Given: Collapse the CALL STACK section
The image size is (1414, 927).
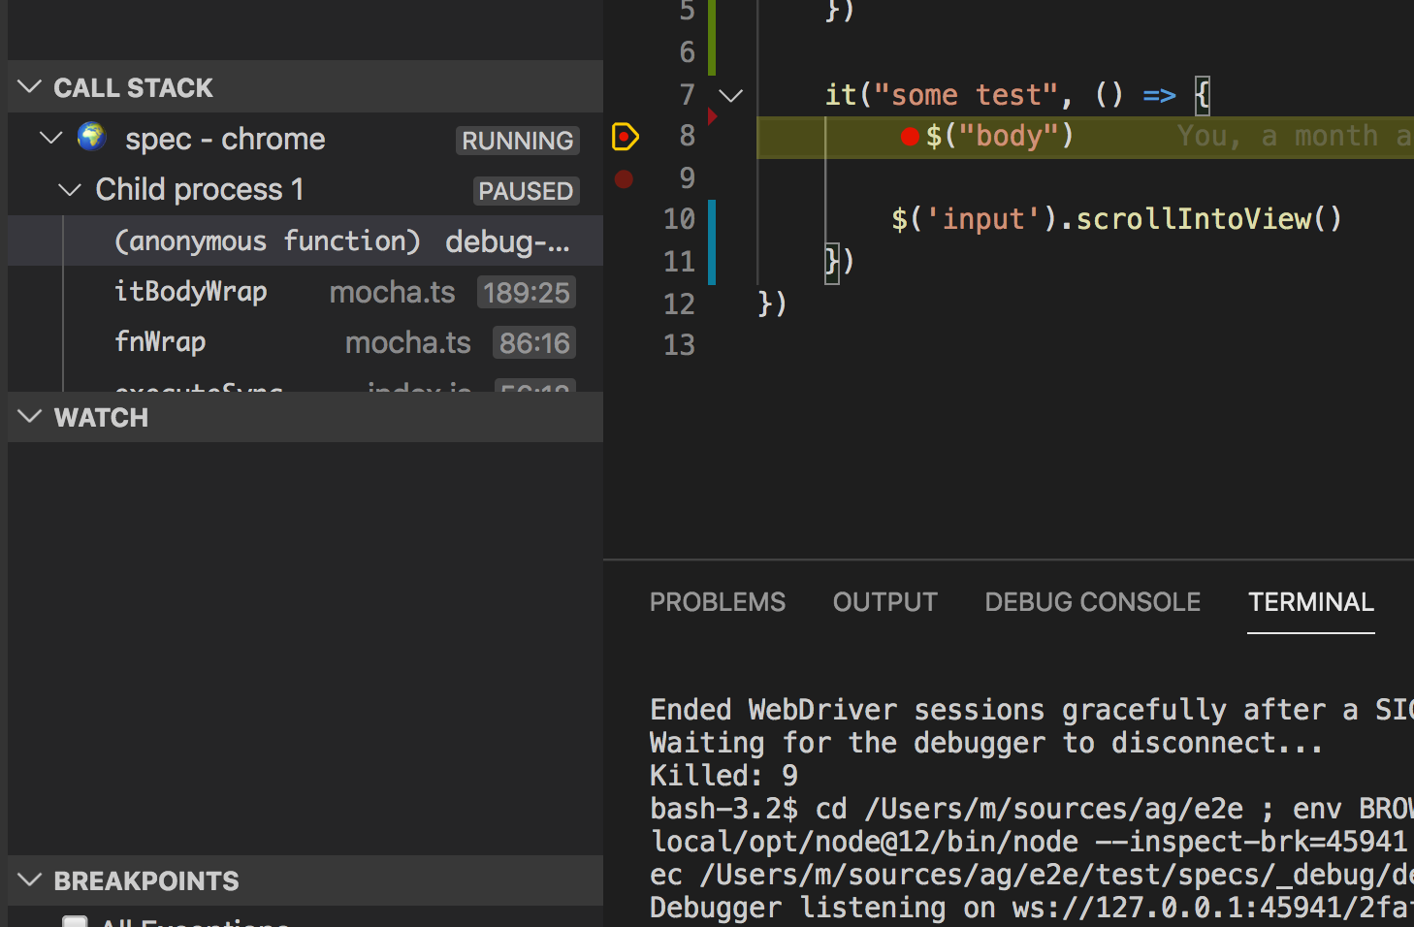Looking at the screenshot, I should pyautogui.click(x=30, y=87).
